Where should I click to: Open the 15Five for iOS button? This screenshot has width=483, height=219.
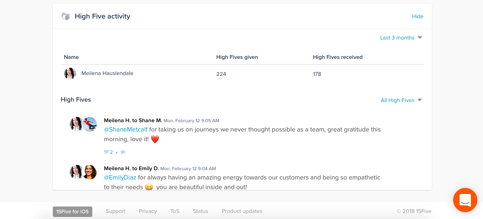click(x=73, y=212)
